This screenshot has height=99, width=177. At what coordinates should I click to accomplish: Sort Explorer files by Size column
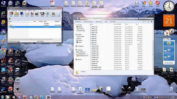click(137, 24)
